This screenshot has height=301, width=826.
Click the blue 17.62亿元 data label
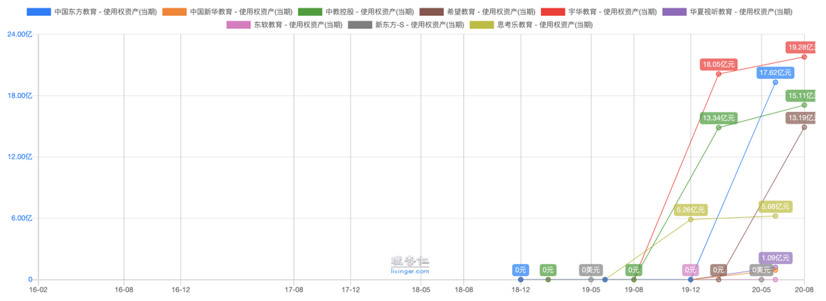tap(775, 73)
